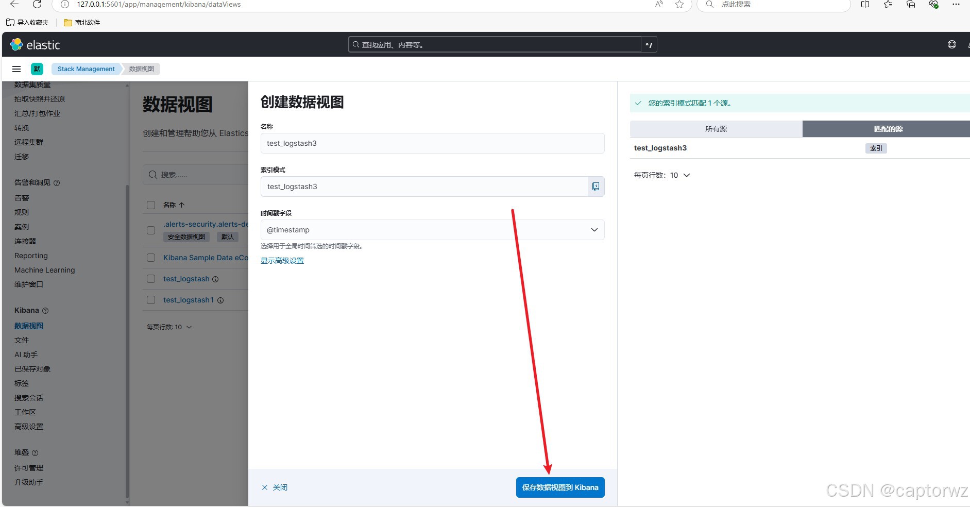Click the sort arrow by 名称 column
Image resolution: width=970 pixels, height=507 pixels.
(181, 205)
